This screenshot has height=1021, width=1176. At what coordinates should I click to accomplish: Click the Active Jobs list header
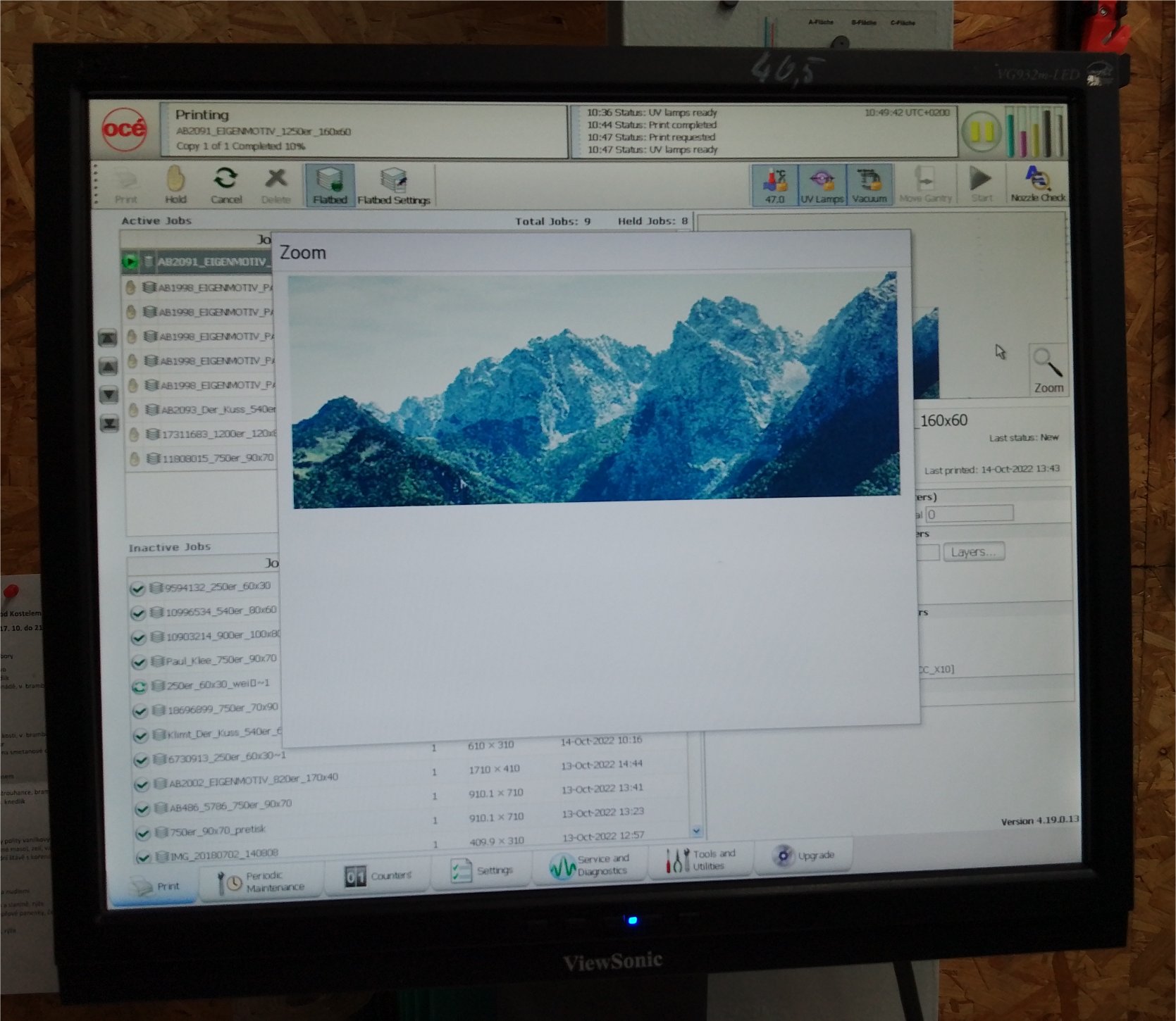(x=156, y=220)
